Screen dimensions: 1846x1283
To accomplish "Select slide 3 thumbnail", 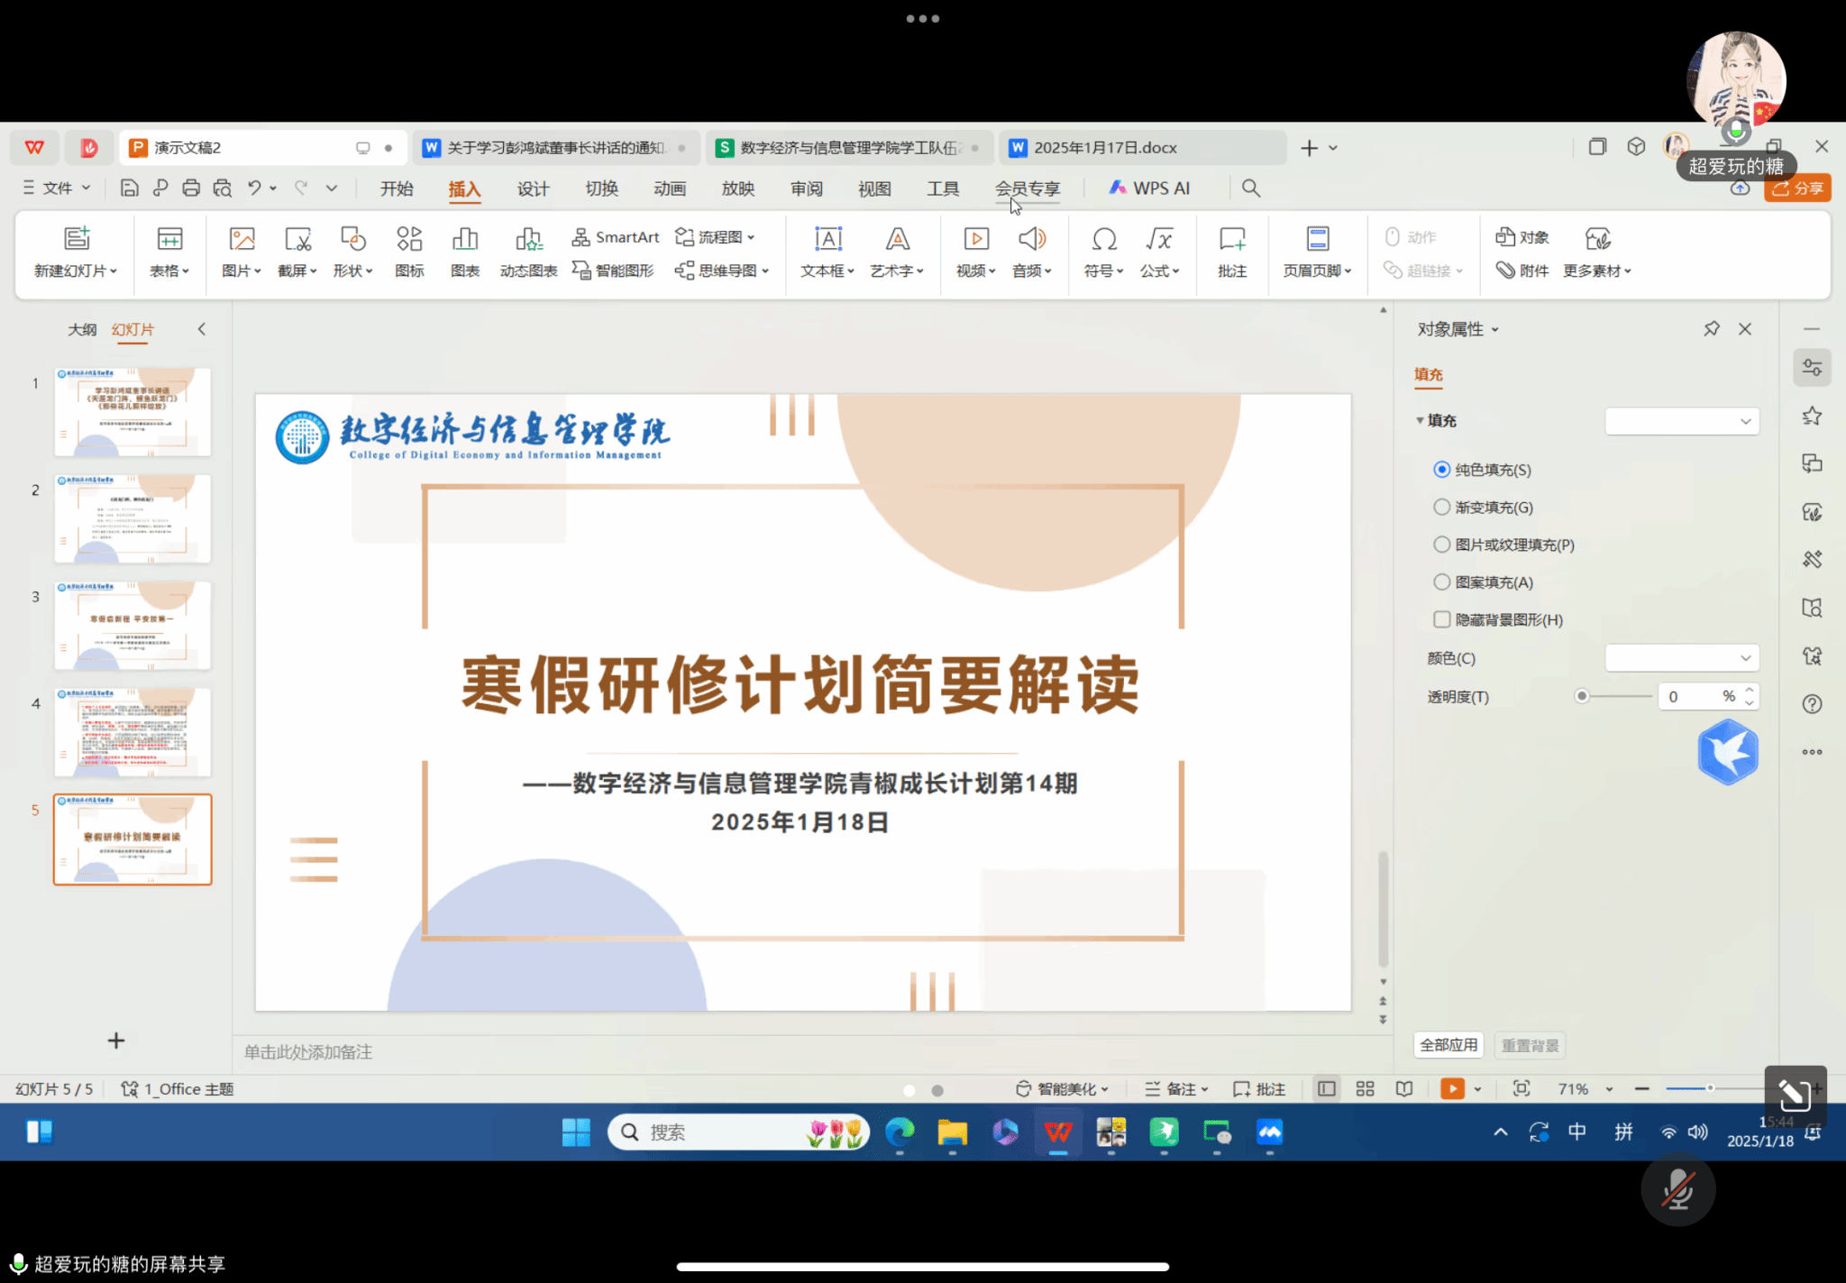I will coord(133,625).
